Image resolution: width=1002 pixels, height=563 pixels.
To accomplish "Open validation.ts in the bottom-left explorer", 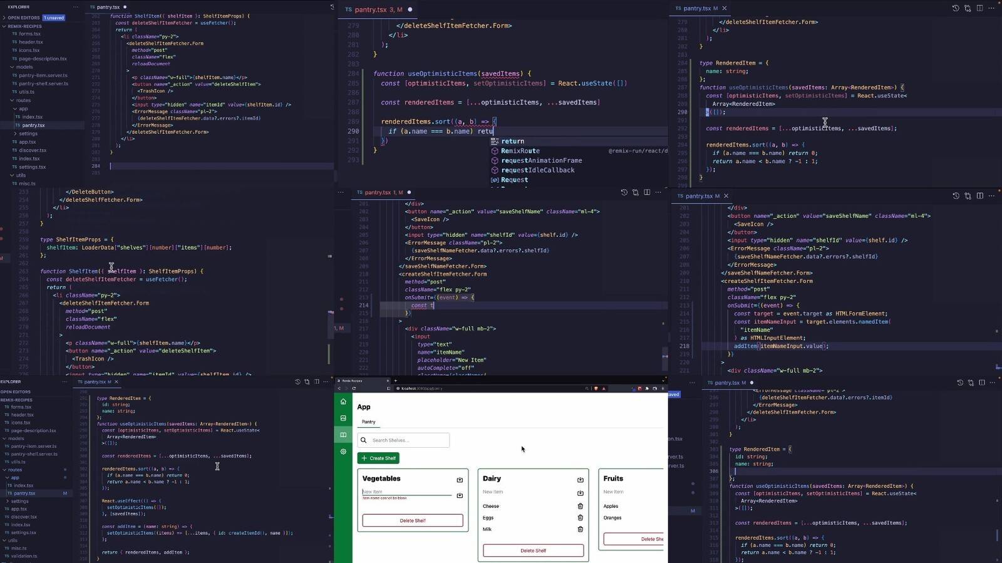I will coord(24,556).
